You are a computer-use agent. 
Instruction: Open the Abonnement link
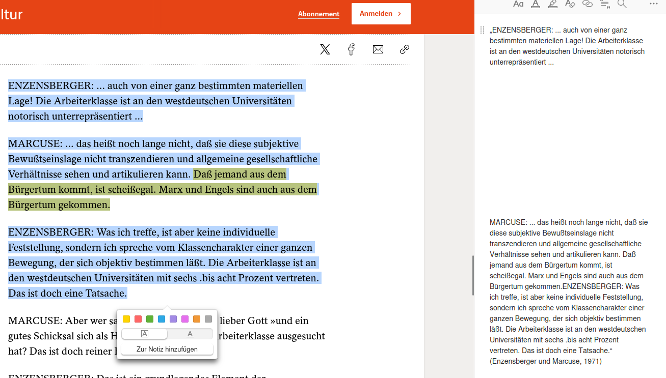click(319, 14)
